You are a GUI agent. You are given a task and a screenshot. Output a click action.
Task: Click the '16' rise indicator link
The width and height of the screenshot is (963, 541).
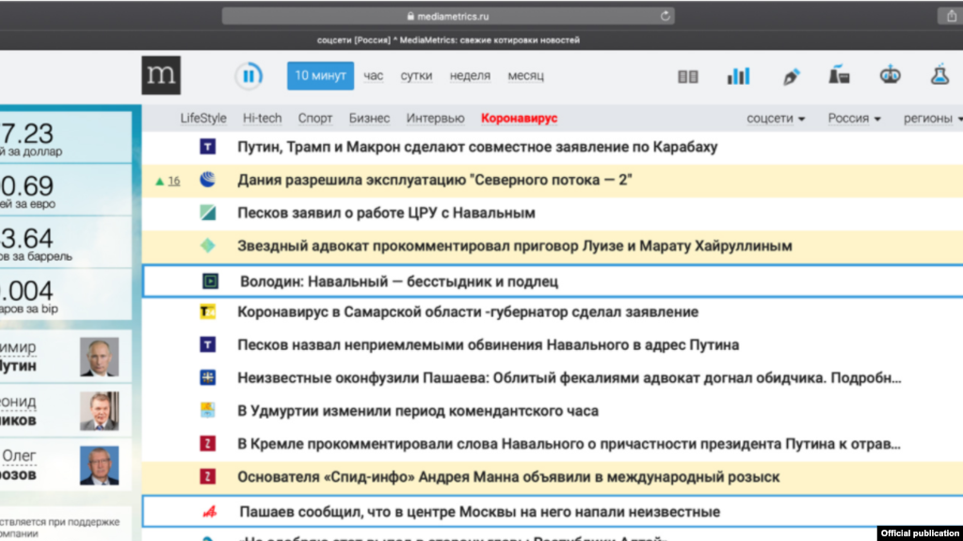174,181
